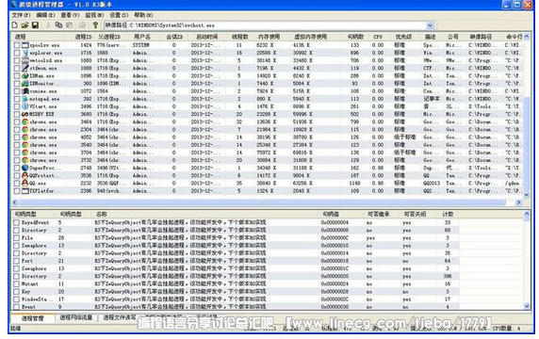Check the QQ.exe process checkbox

click(17, 184)
